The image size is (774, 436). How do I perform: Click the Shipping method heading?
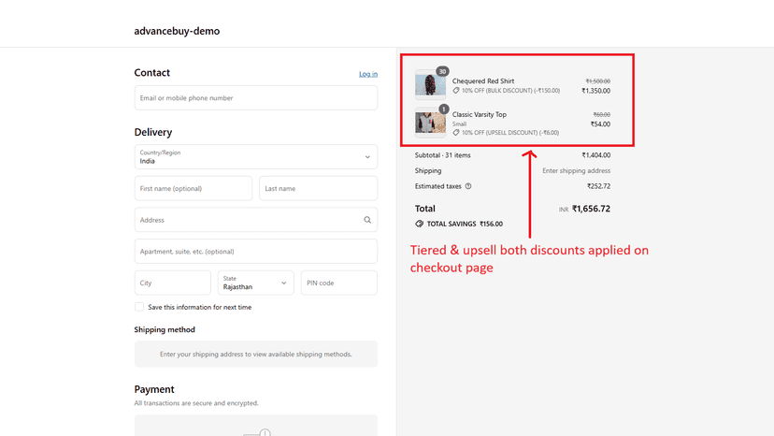pyautogui.click(x=165, y=329)
